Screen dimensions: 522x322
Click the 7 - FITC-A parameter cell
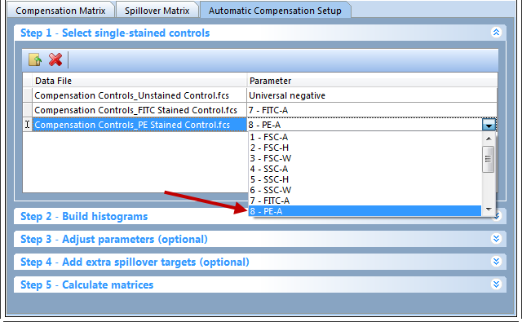coord(372,110)
